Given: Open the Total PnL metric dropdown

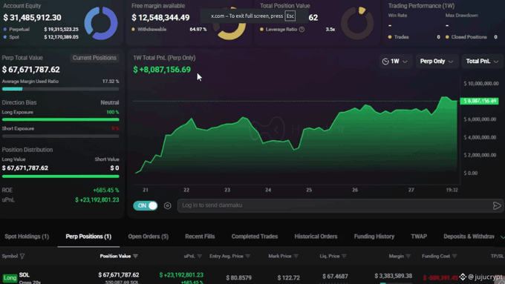Looking at the screenshot, I should (x=482, y=62).
